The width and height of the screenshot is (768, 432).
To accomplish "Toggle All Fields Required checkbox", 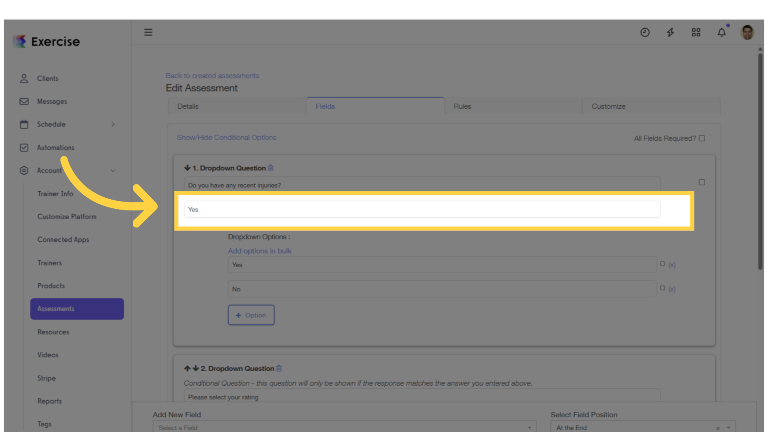I will point(702,138).
